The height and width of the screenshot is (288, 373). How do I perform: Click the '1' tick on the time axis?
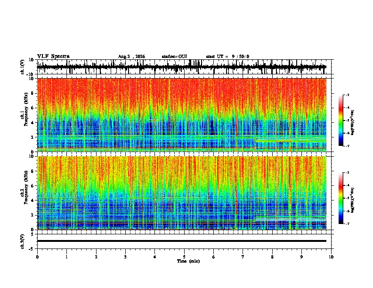[66, 257]
